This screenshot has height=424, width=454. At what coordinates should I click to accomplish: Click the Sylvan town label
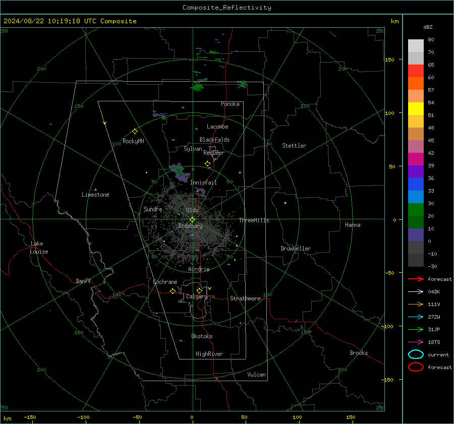pos(193,149)
